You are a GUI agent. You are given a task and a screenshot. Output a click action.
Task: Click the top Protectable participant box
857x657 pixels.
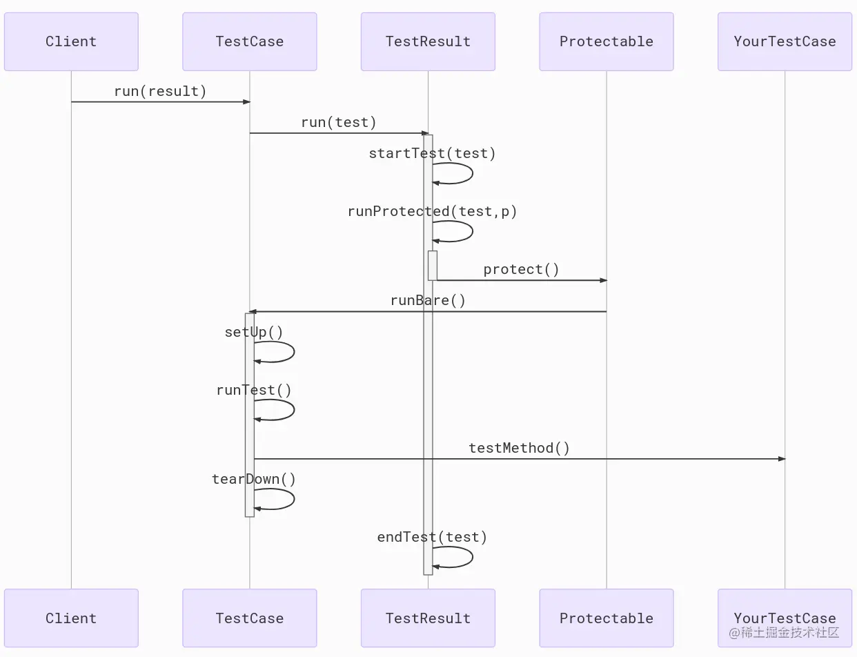coord(606,41)
